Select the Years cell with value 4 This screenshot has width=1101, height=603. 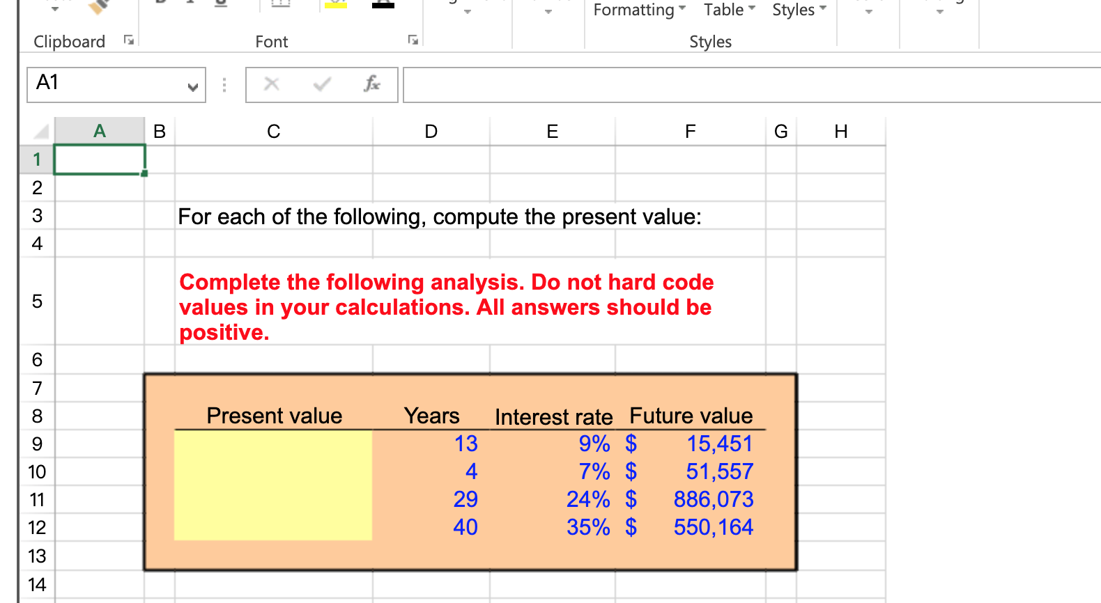tap(431, 471)
